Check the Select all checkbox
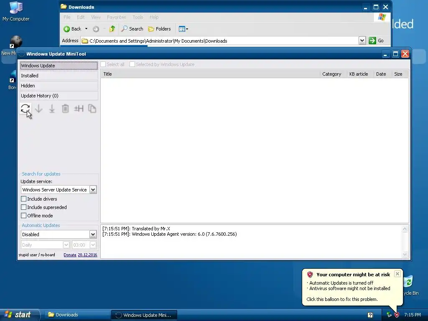Image resolution: width=428 pixels, height=321 pixels. pyautogui.click(x=103, y=64)
